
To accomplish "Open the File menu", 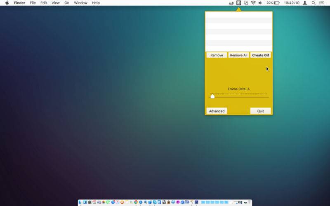I will [x=33, y=3].
